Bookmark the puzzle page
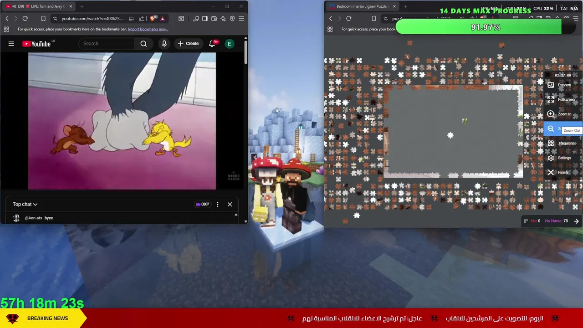This screenshot has height=328, width=583. click(373, 19)
